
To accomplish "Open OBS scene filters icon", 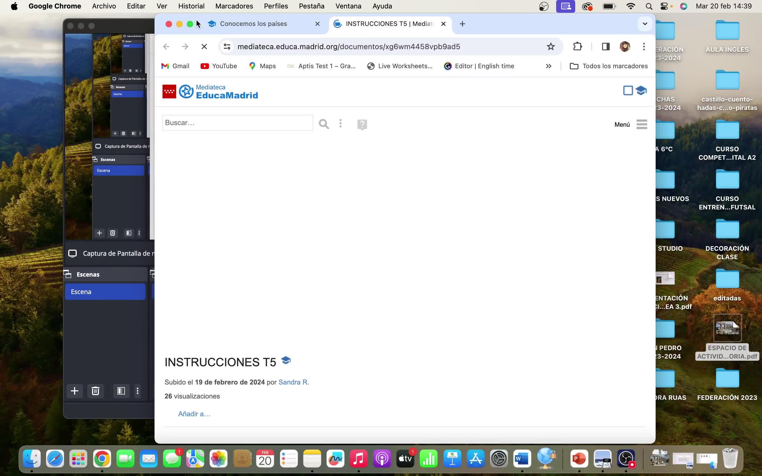I will (121, 391).
